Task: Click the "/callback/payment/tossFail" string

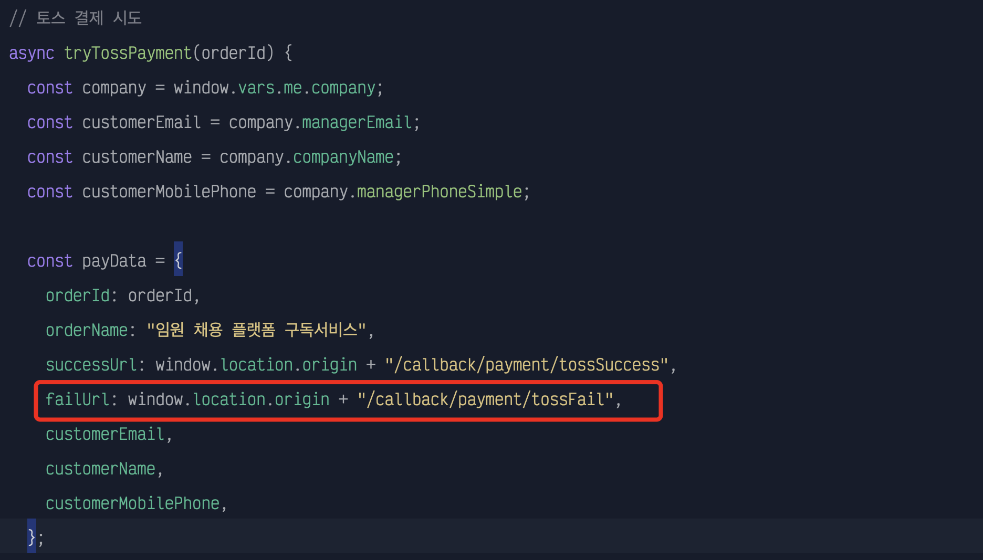Action: pyautogui.click(x=486, y=399)
